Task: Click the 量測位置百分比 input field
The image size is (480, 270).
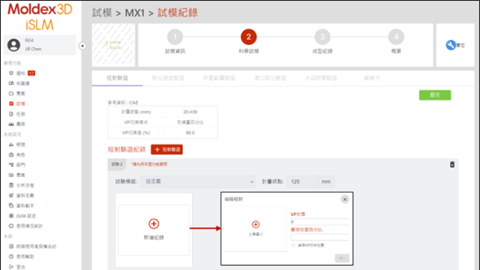Action: tap(319, 237)
